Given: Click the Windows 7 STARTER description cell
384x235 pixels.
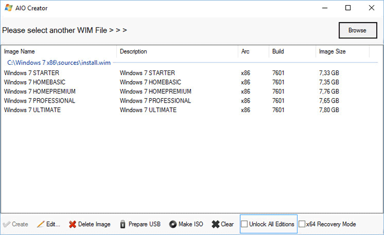Looking at the screenshot, I should tap(147, 73).
